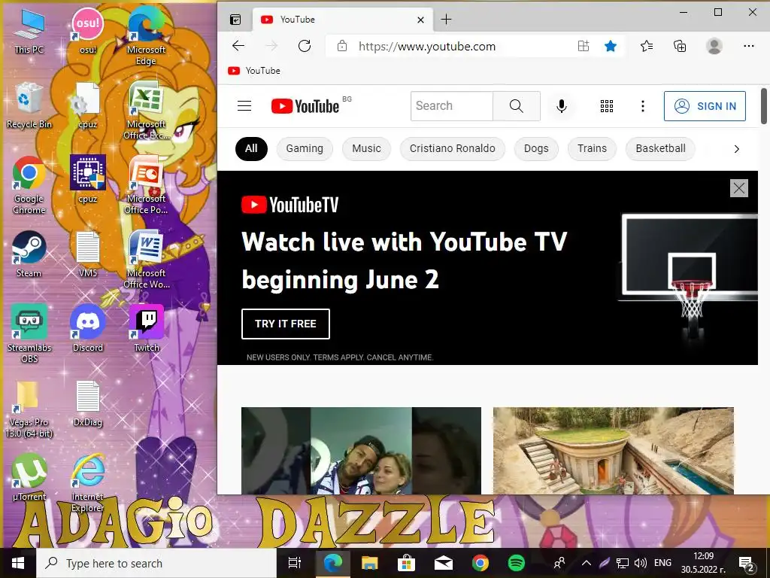Click the YouTube home logo
This screenshot has height=578, width=770.
tap(305, 106)
